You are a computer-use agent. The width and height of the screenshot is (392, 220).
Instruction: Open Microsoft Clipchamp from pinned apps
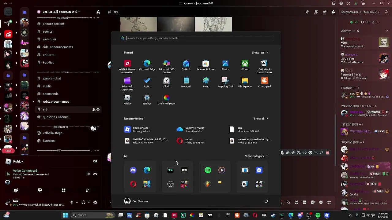[127, 84]
